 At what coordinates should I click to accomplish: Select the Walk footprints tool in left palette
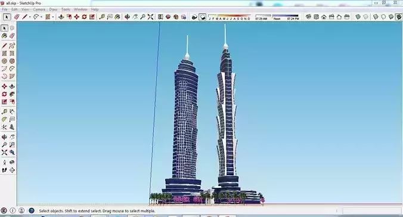coord(4,170)
